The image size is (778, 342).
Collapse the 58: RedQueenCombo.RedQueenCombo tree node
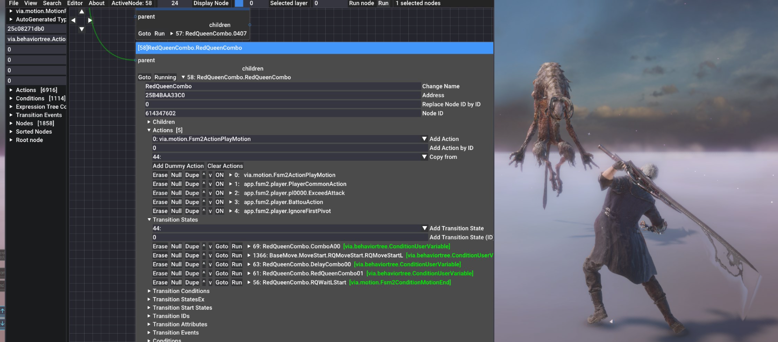183,78
